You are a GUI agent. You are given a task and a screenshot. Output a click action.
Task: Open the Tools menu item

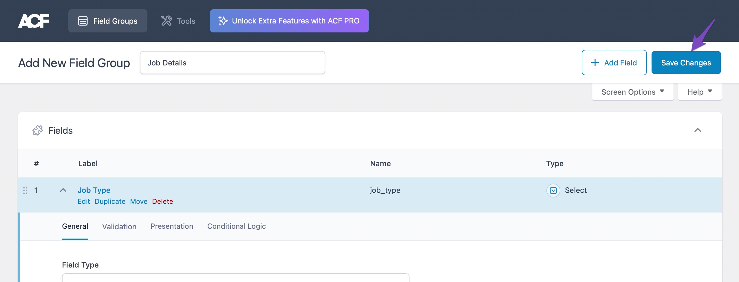pyautogui.click(x=178, y=21)
